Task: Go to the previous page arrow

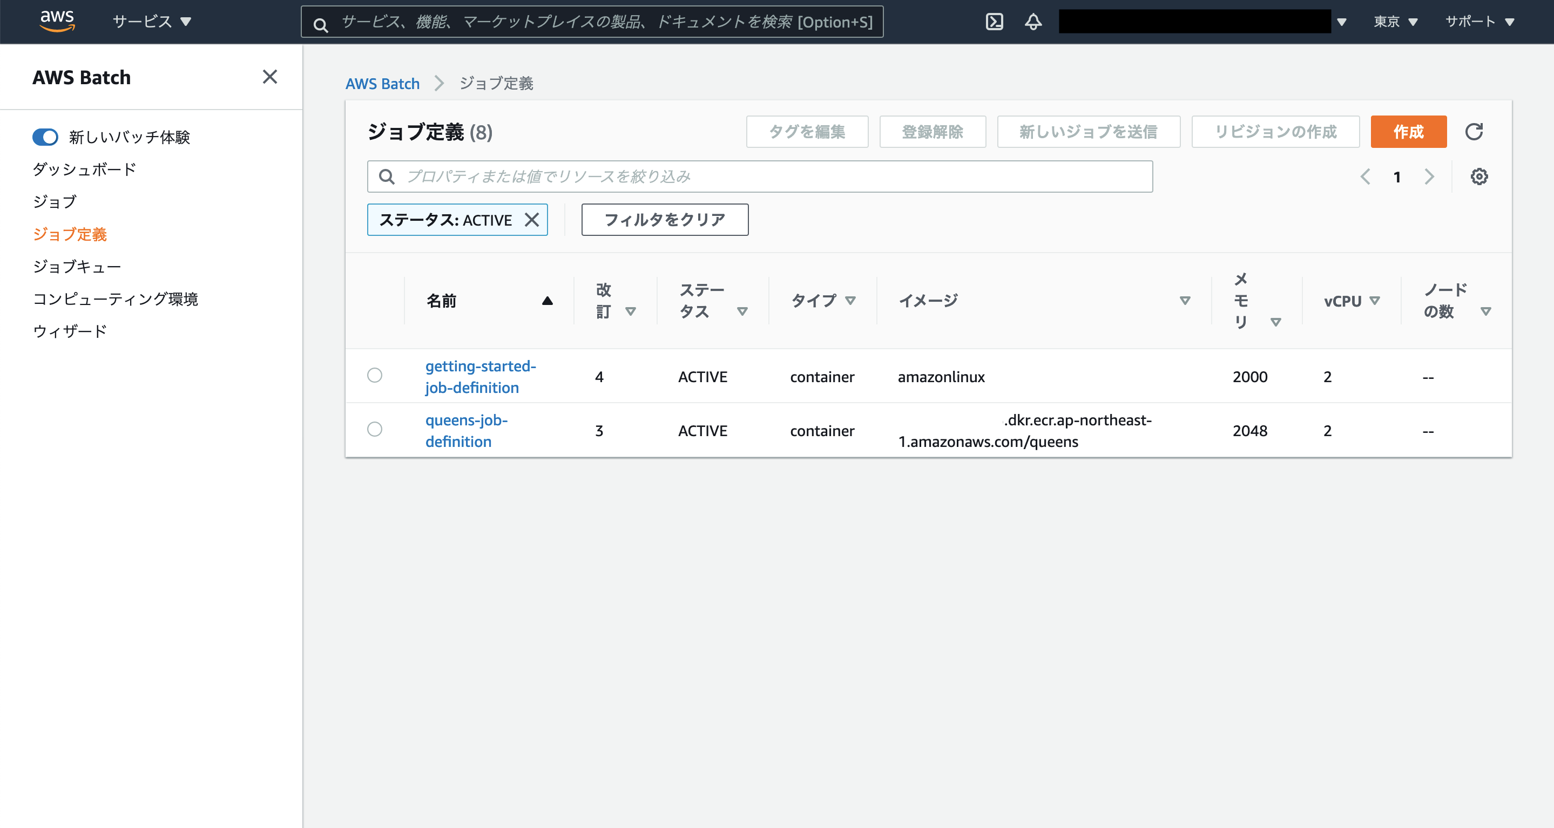Action: click(x=1365, y=177)
